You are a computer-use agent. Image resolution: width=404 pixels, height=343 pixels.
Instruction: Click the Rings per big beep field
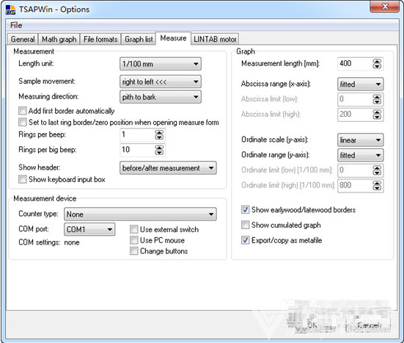pyautogui.click(x=137, y=150)
